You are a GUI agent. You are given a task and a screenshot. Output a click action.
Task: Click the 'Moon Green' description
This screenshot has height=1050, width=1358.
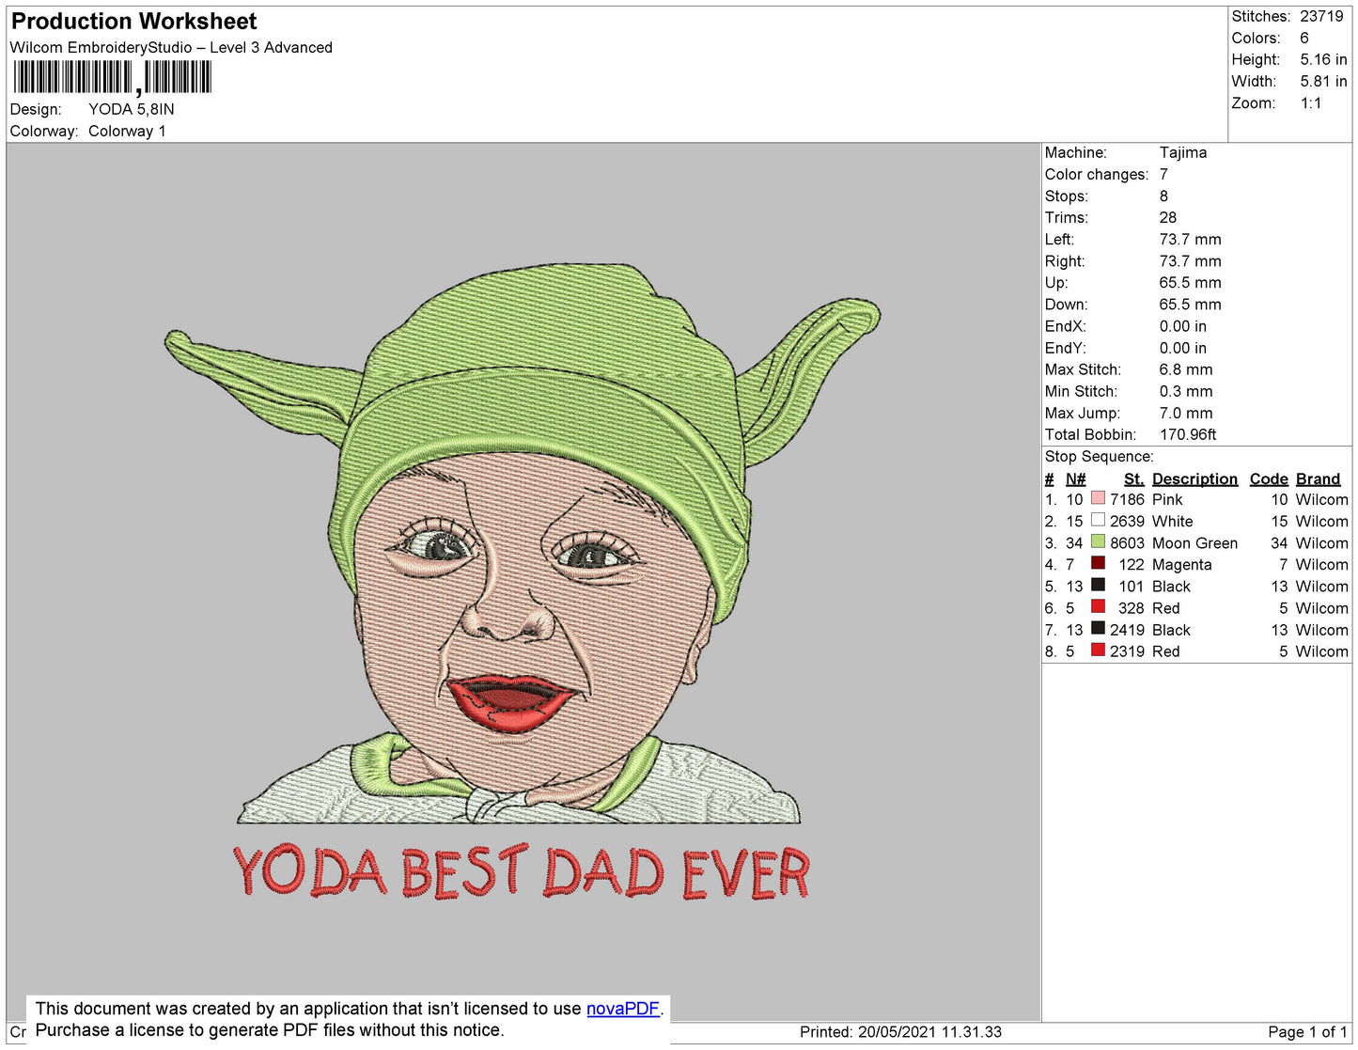pos(1194,543)
